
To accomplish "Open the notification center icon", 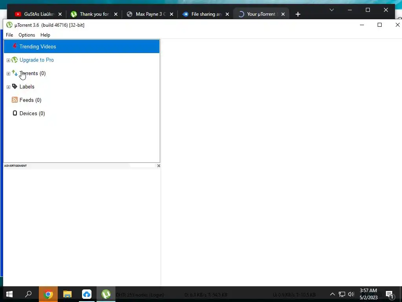I will coord(389,294).
